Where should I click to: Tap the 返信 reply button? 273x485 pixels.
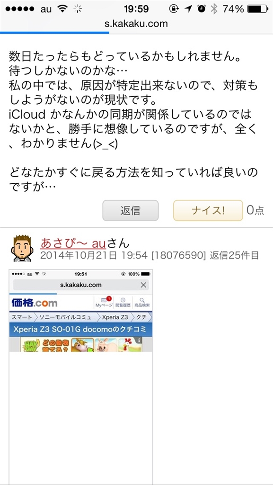click(x=130, y=210)
